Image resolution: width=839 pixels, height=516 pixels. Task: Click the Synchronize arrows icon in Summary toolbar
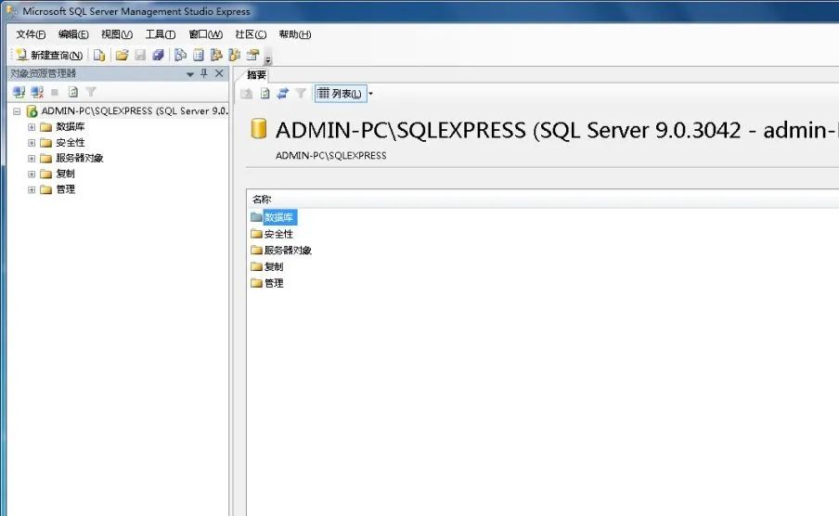(282, 94)
